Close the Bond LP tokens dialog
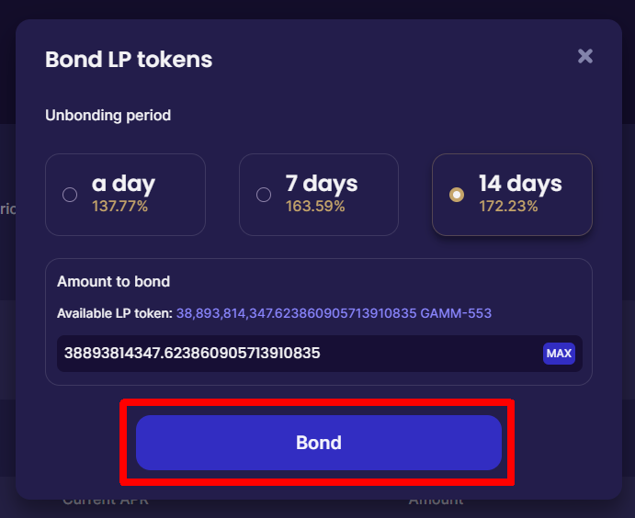 (x=585, y=56)
